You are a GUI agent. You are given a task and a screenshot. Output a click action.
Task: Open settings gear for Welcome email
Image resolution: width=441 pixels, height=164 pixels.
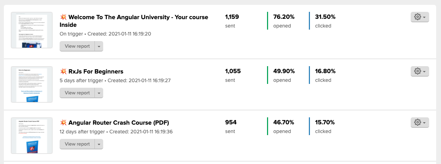click(x=420, y=17)
